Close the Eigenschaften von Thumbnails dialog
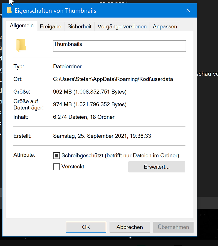Screen dimensions: 218x246 (188, 10)
